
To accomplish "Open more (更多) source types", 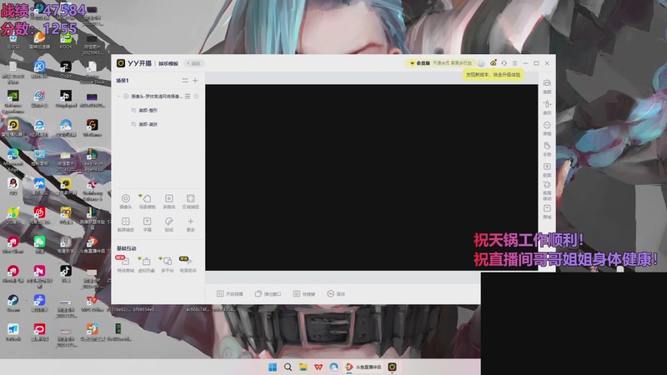I will (x=191, y=224).
